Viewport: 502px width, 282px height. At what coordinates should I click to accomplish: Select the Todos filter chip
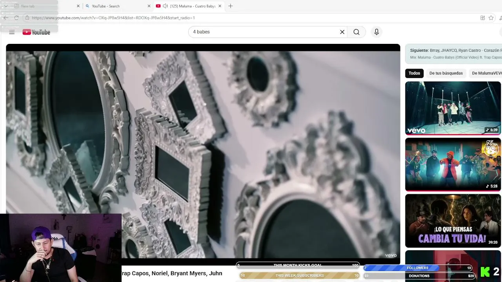coord(414,73)
